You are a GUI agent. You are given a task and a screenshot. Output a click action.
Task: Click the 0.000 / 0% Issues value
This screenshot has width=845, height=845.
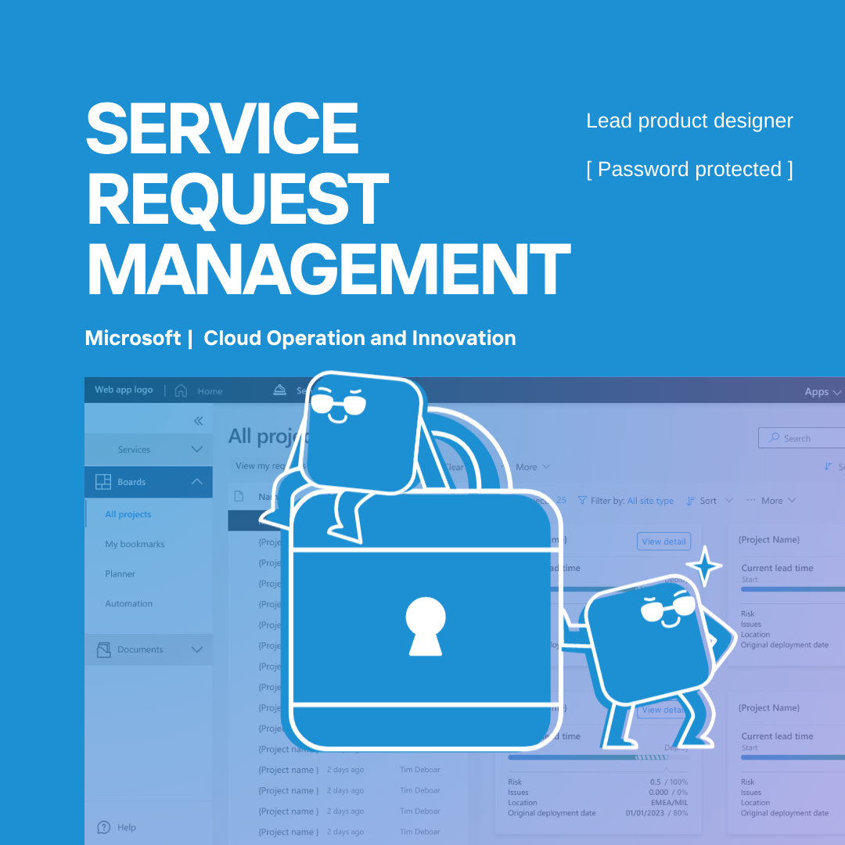668,792
